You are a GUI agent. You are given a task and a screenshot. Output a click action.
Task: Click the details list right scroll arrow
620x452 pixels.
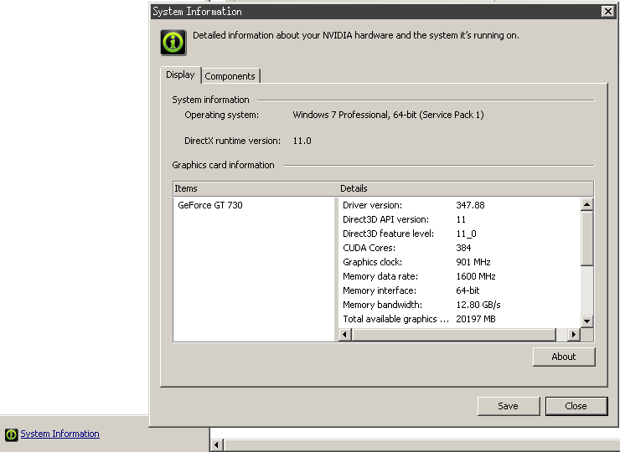click(x=574, y=334)
